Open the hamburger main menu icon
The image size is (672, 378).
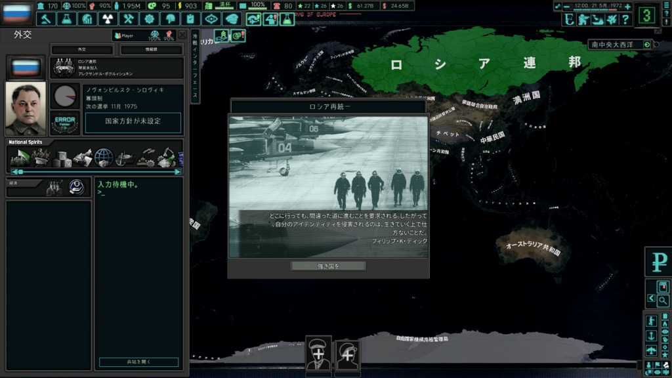[x=667, y=5]
